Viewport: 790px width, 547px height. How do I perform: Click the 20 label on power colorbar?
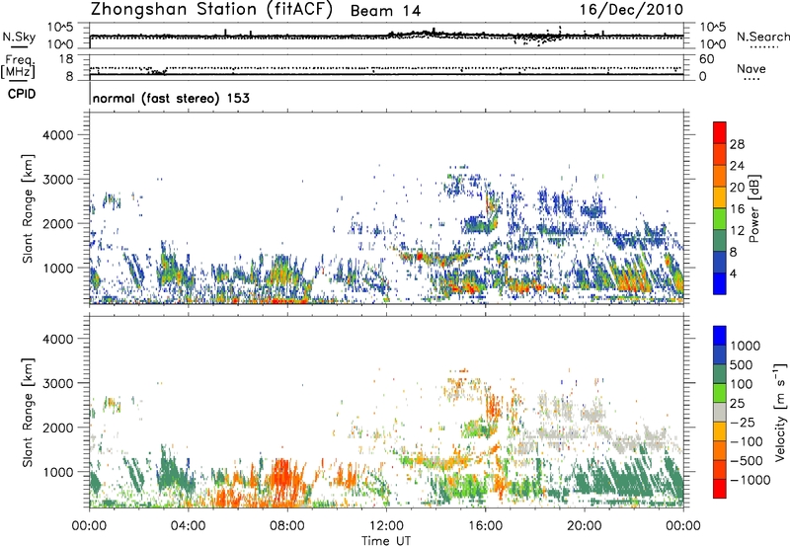pos(737,188)
